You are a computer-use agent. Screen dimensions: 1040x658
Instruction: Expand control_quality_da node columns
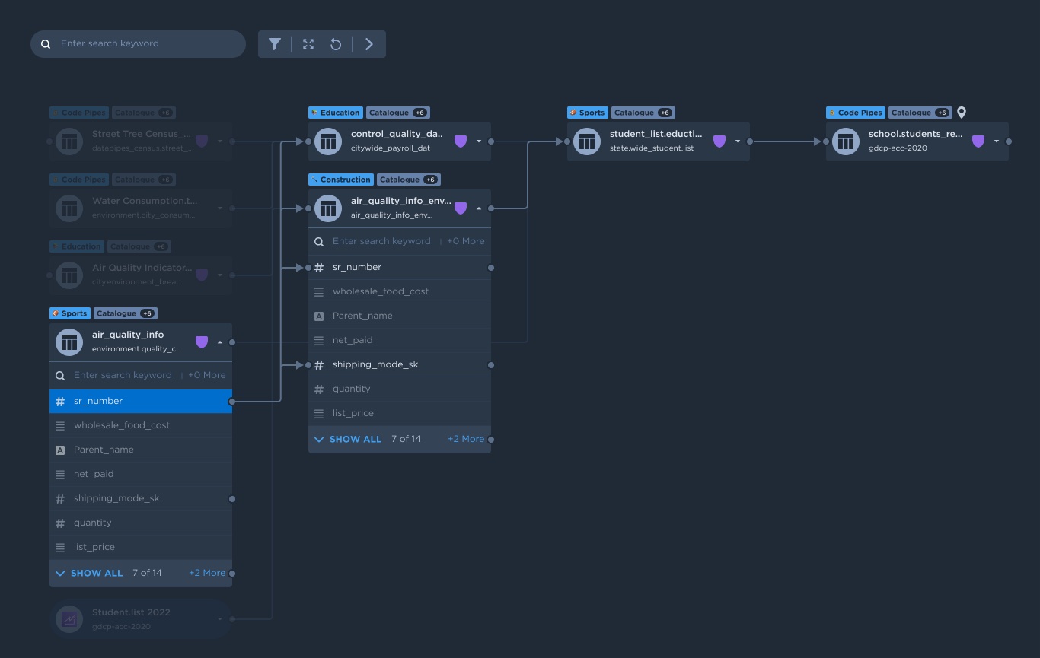pyautogui.click(x=479, y=141)
